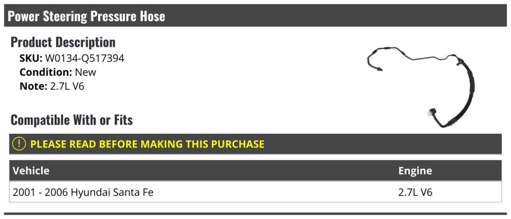Select the New condition value
This screenshot has height=219, width=511.
[86, 72]
